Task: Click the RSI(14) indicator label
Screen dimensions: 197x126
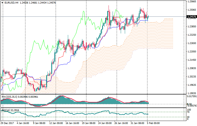Action: tap(7, 110)
